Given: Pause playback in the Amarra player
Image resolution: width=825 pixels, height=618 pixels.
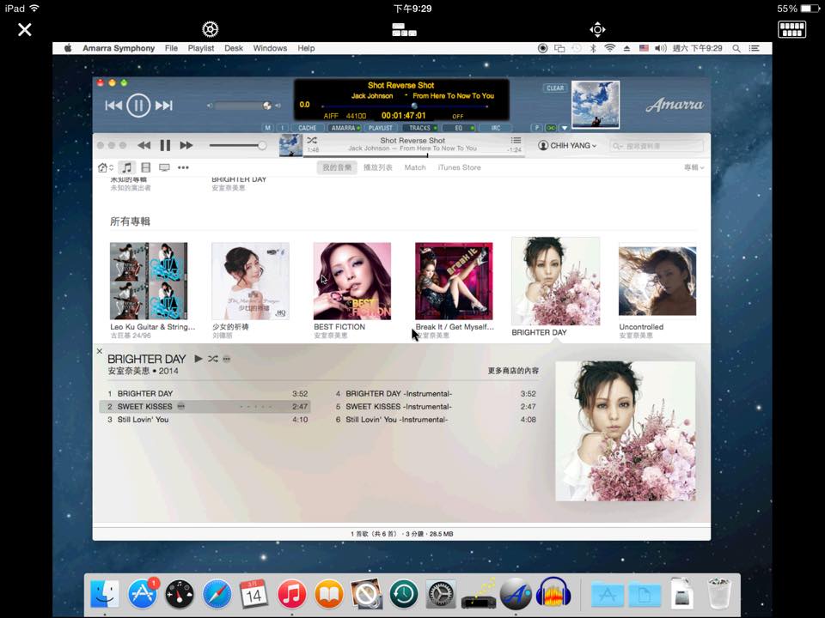Looking at the screenshot, I should click(138, 106).
